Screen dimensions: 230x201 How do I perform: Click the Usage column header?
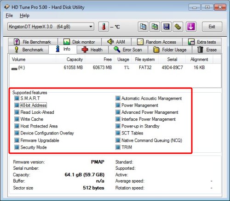[123, 59]
